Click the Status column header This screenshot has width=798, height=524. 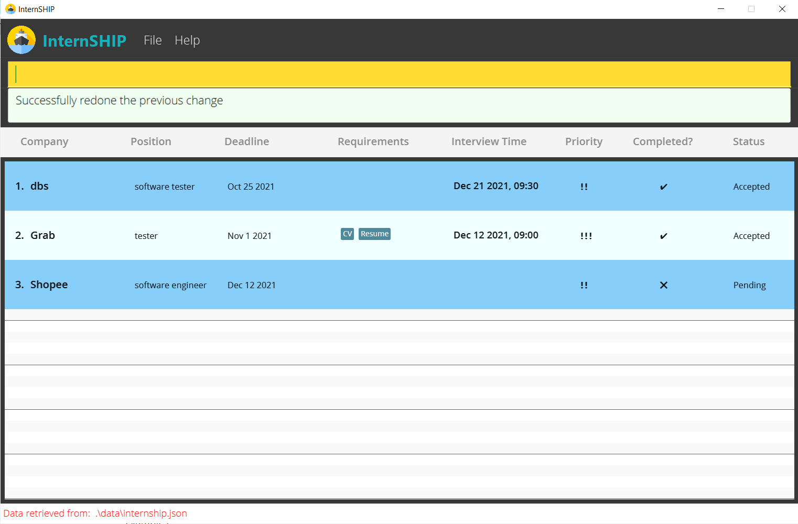tap(749, 141)
